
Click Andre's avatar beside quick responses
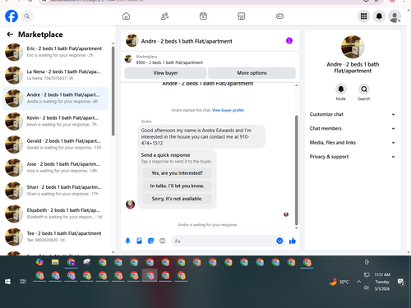coord(130,205)
